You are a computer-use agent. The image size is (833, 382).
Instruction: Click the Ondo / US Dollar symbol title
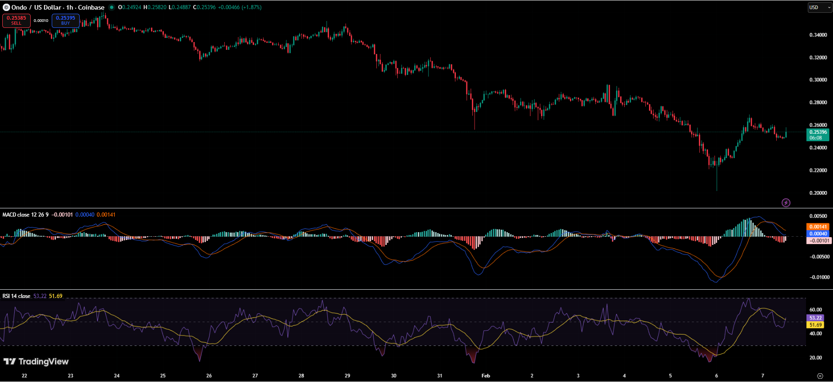click(58, 7)
